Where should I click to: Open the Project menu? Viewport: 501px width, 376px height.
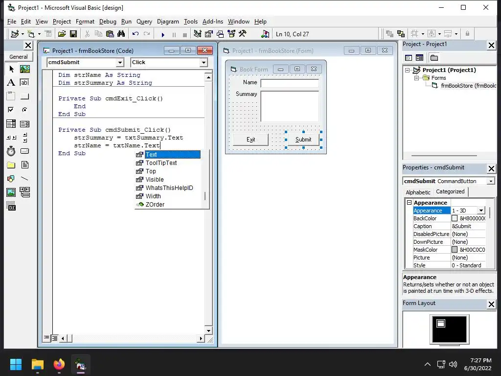[62, 22]
